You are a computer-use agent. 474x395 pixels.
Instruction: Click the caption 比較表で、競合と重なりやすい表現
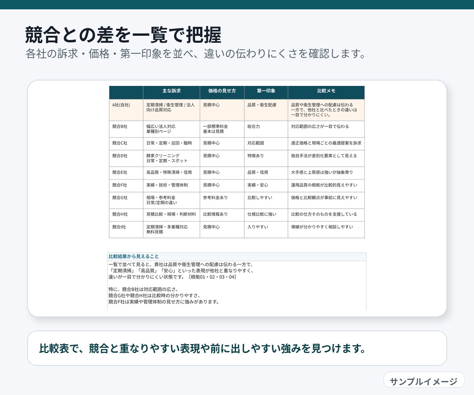[x=203, y=348]
